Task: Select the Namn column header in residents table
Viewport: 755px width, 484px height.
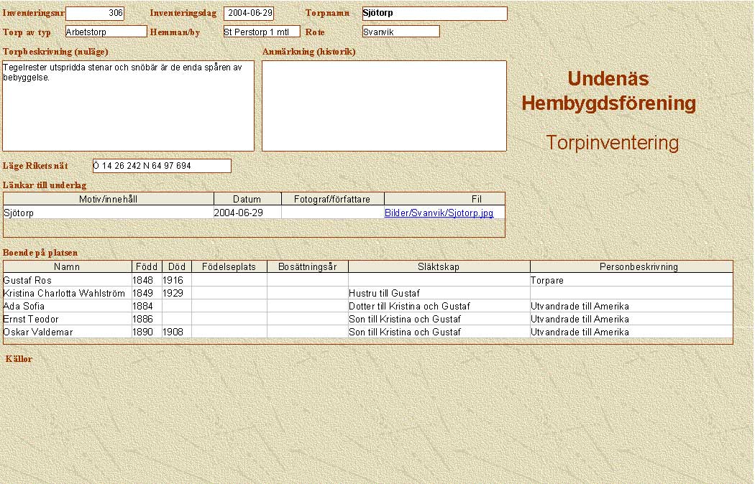Action: (x=67, y=266)
